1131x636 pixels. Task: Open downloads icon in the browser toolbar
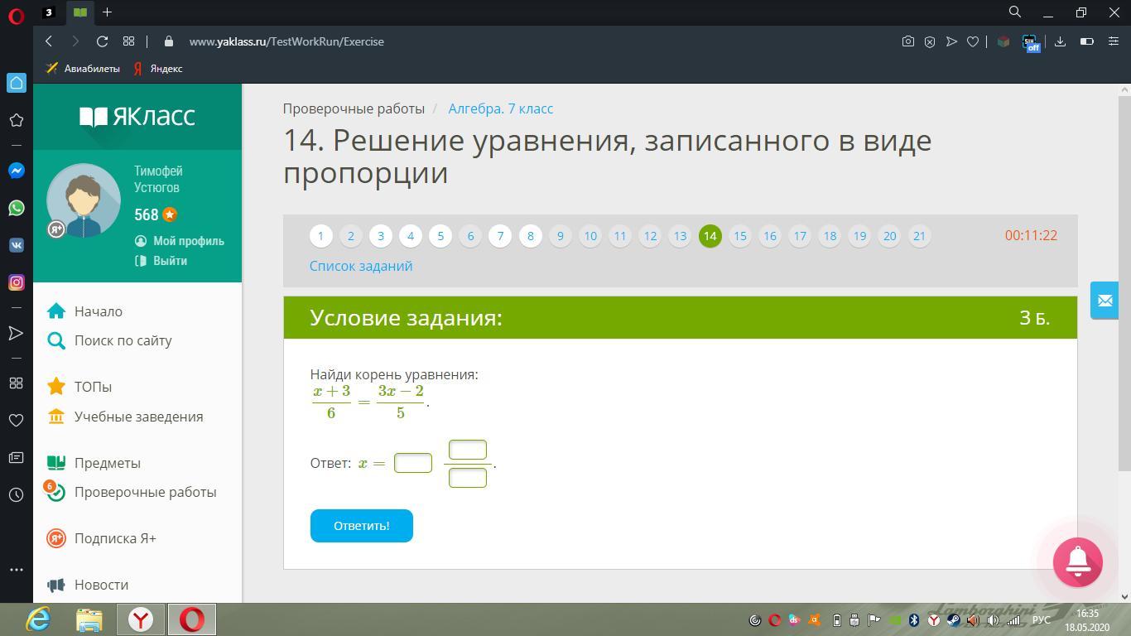tap(1060, 41)
